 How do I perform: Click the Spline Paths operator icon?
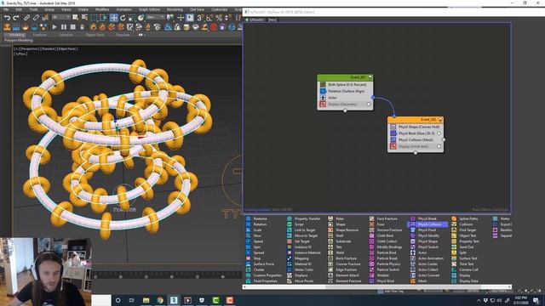(454, 218)
